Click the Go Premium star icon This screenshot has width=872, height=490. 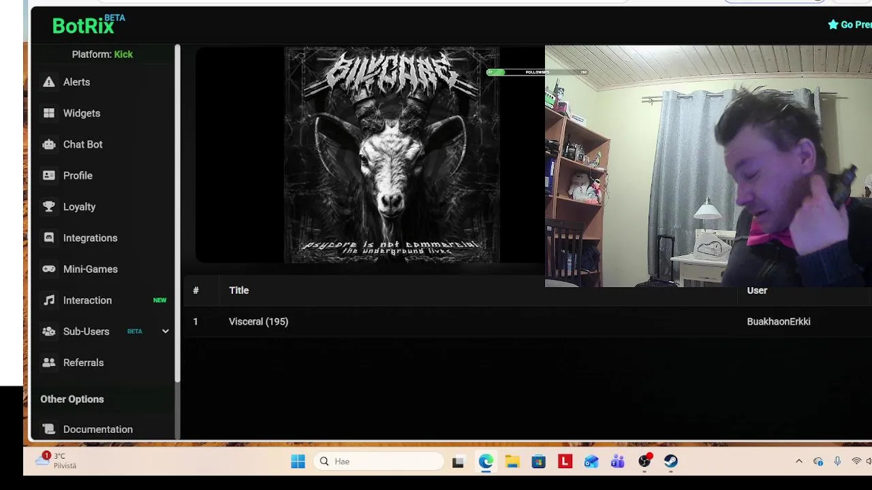pyautogui.click(x=832, y=24)
